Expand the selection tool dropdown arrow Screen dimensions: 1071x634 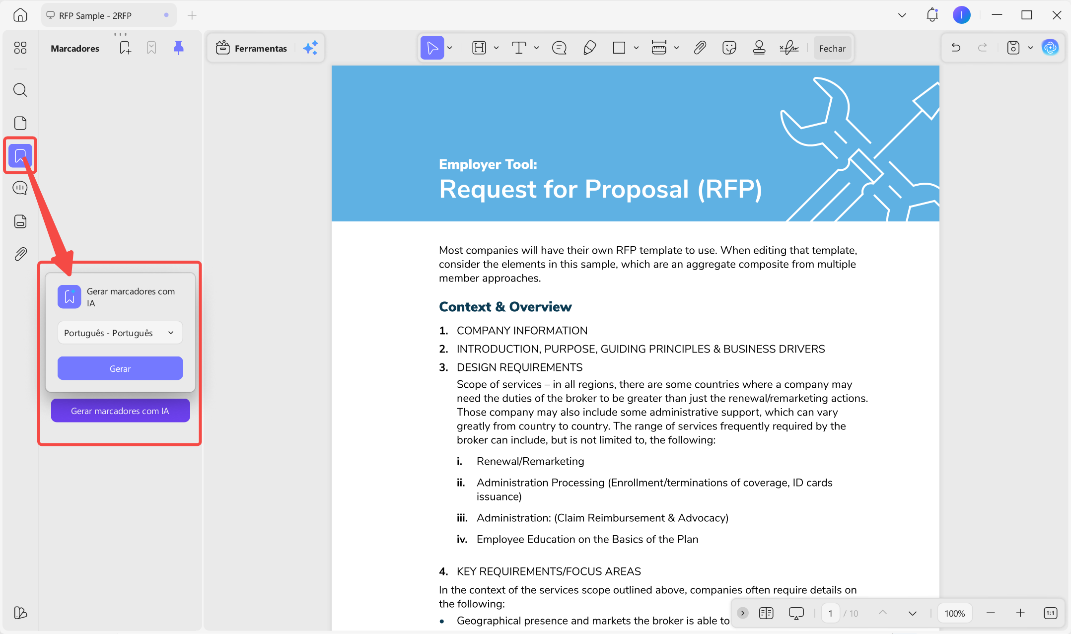pyautogui.click(x=450, y=48)
